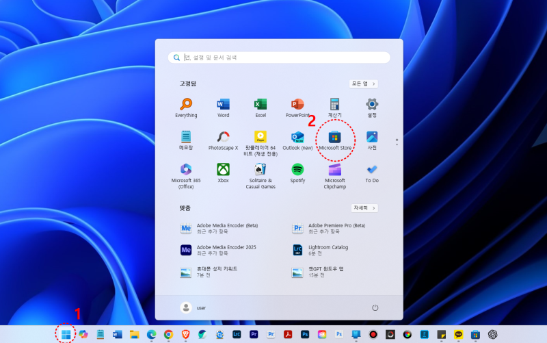547x343 pixels.
Task: Click the Windows Start button on taskbar
Action: tap(66, 335)
